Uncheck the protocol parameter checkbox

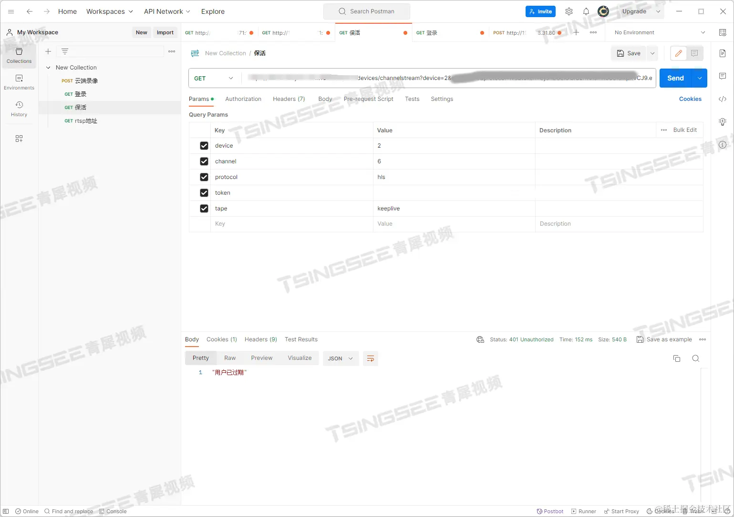pos(204,177)
